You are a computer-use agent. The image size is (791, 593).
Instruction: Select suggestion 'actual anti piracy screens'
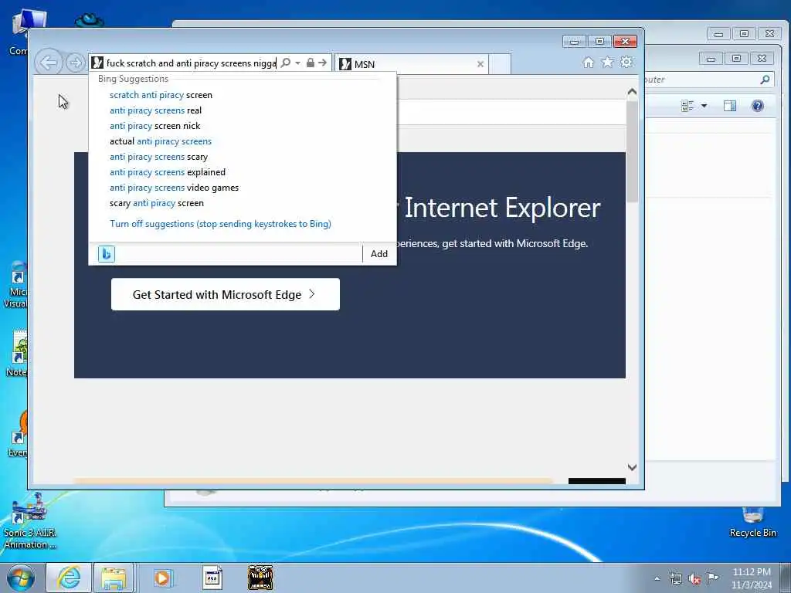(161, 142)
